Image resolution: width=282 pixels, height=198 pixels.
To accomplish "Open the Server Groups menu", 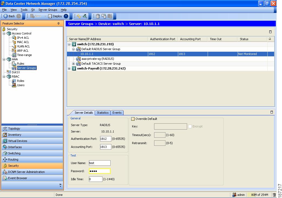I will tap(48, 10).
